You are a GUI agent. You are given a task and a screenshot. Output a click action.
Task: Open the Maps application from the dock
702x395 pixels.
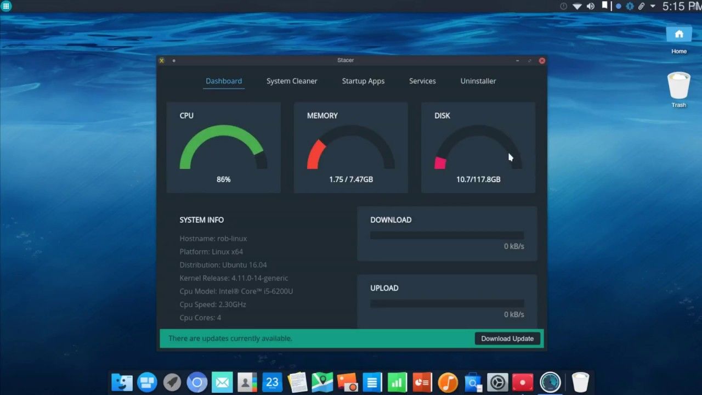[322, 382]
